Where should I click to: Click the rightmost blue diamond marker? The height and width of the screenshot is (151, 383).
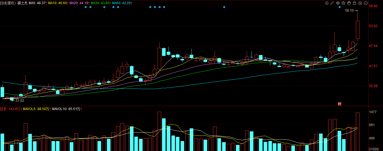340,7
